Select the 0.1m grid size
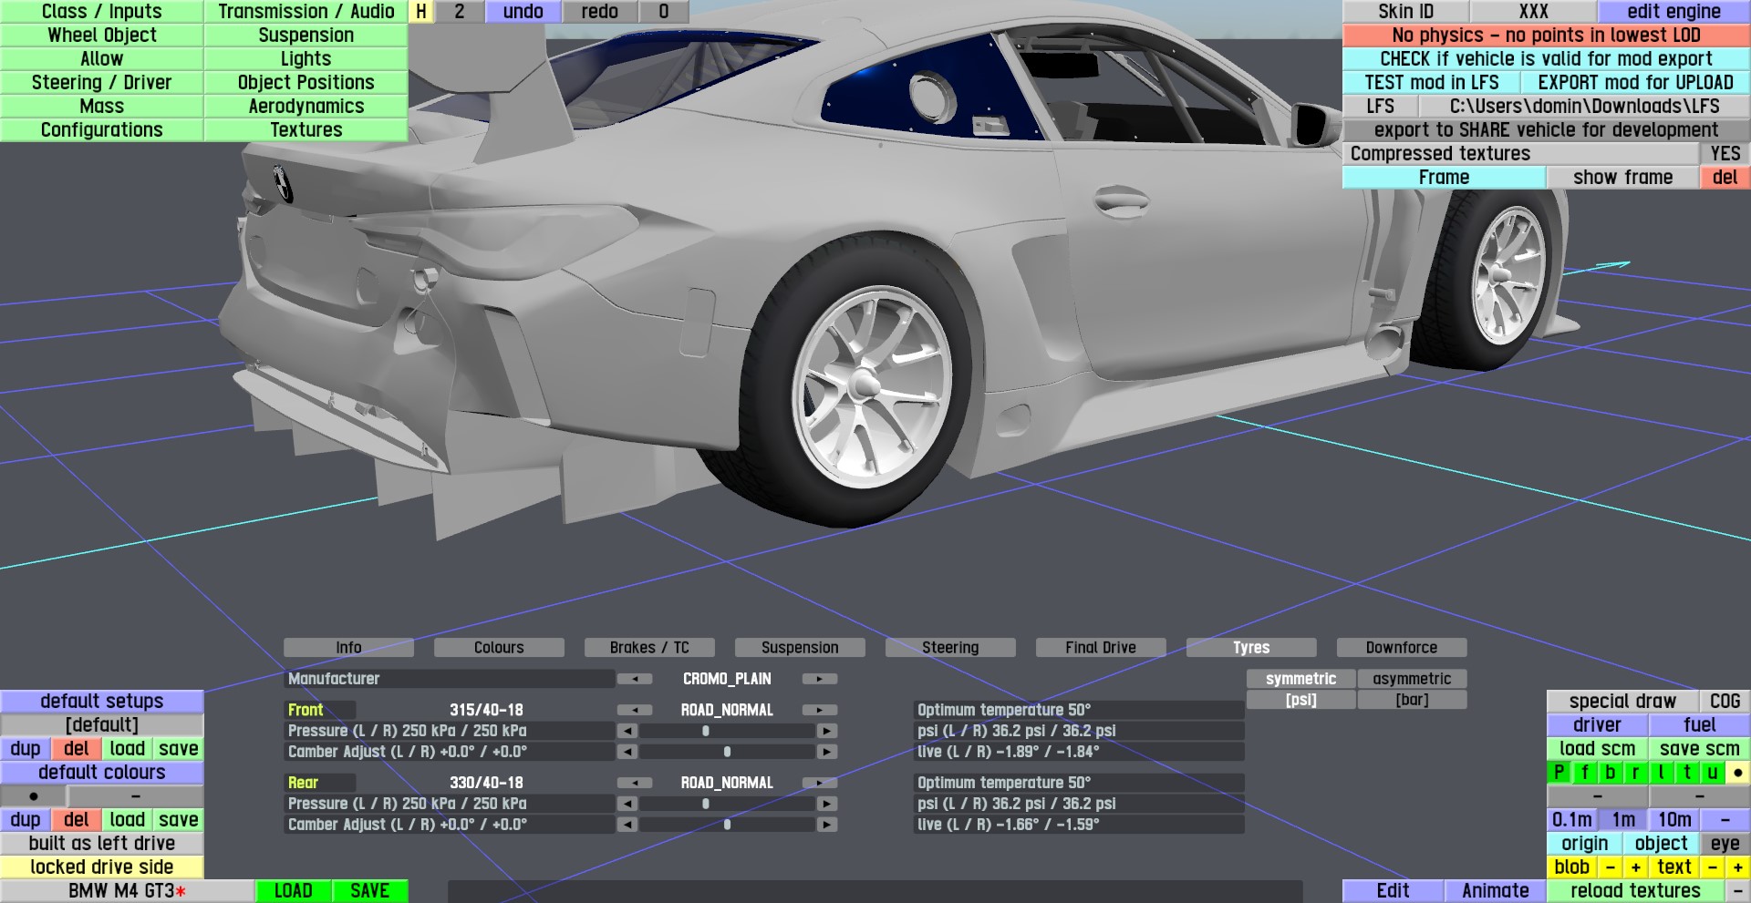Viewport: 1751px width, 903px height. click(1572, 820)
